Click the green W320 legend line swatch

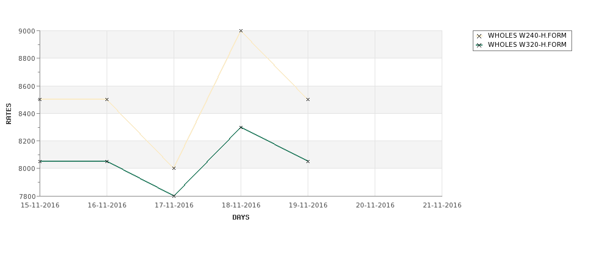click(x=479, y=45)
